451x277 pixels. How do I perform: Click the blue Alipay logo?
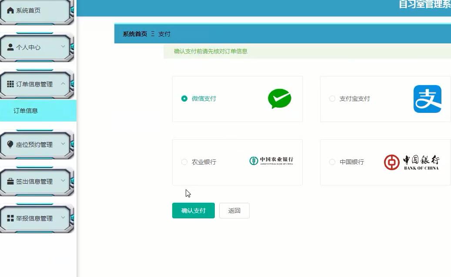pyautogui.click(x=428, y=99)
